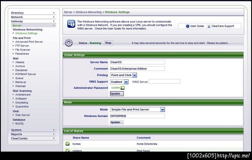Open MySQL database page
Screen dimensions: 252x160
20,123
